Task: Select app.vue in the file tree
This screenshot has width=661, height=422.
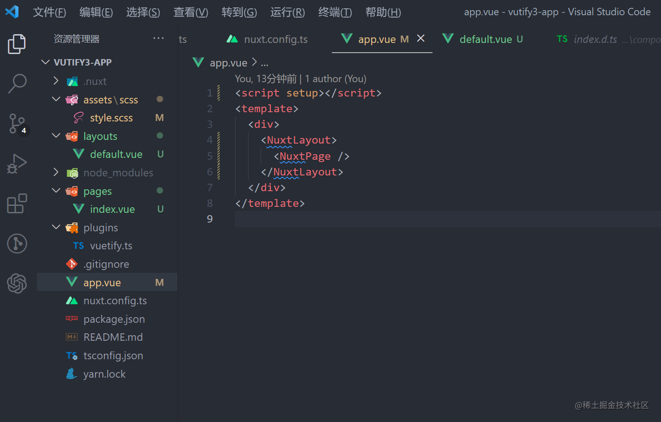Action: [x=107, y=282]
